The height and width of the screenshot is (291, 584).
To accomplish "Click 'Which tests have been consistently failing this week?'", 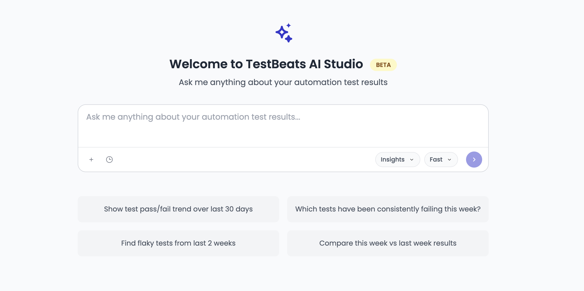I will coord(388,209).
